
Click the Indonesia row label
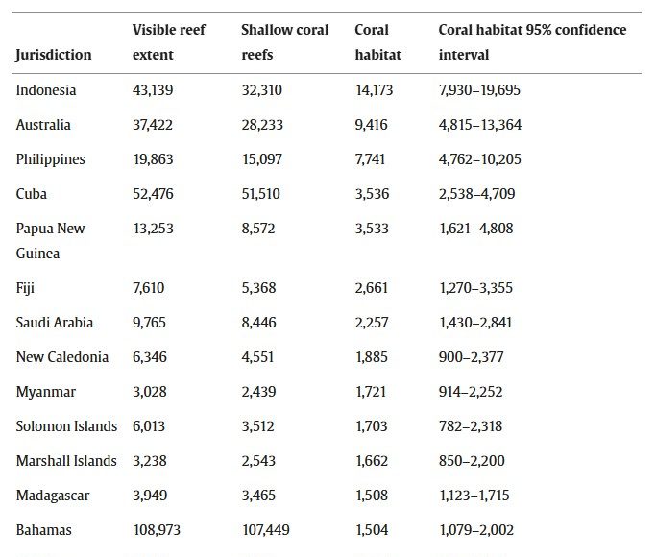(x=46, y=90)
